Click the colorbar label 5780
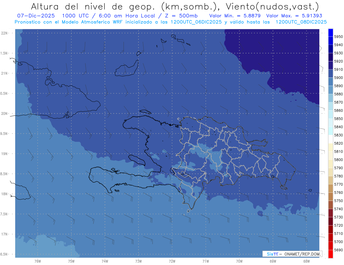Image resolution: width=344 pixels, height=265 pixels. coord(339,176)
